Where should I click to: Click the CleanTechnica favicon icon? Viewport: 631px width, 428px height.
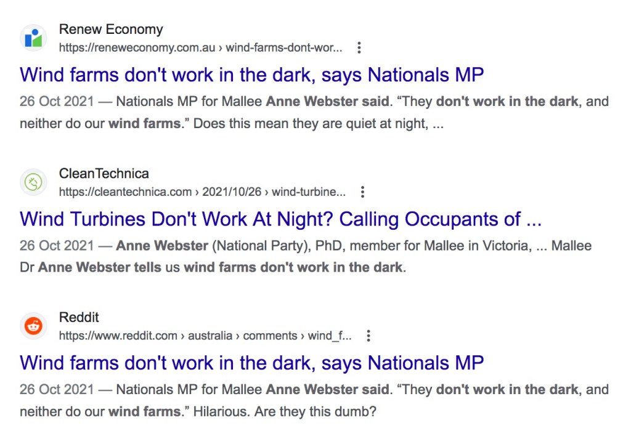coord(33,182)
